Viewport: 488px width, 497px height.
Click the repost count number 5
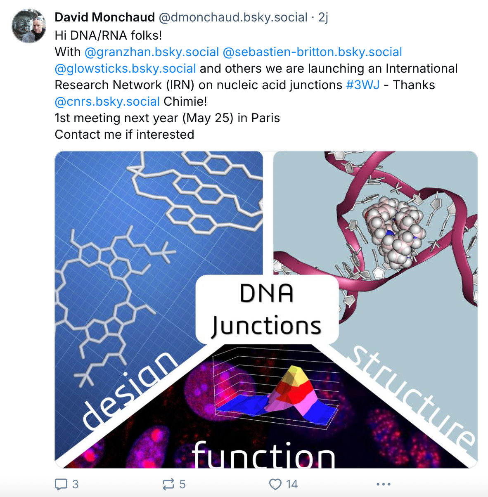[x=182, y=484]
